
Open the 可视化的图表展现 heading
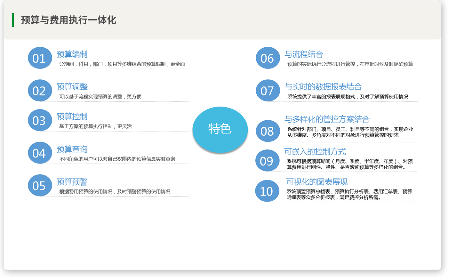tap(316, 182)
